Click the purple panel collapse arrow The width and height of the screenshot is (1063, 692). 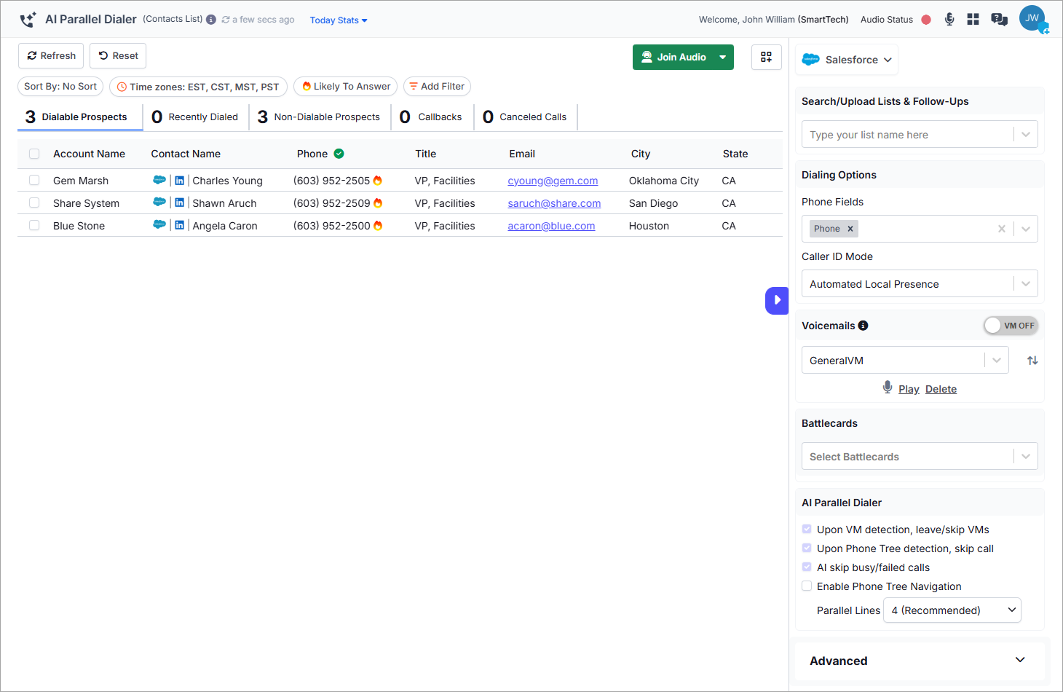tap(777, 300)
